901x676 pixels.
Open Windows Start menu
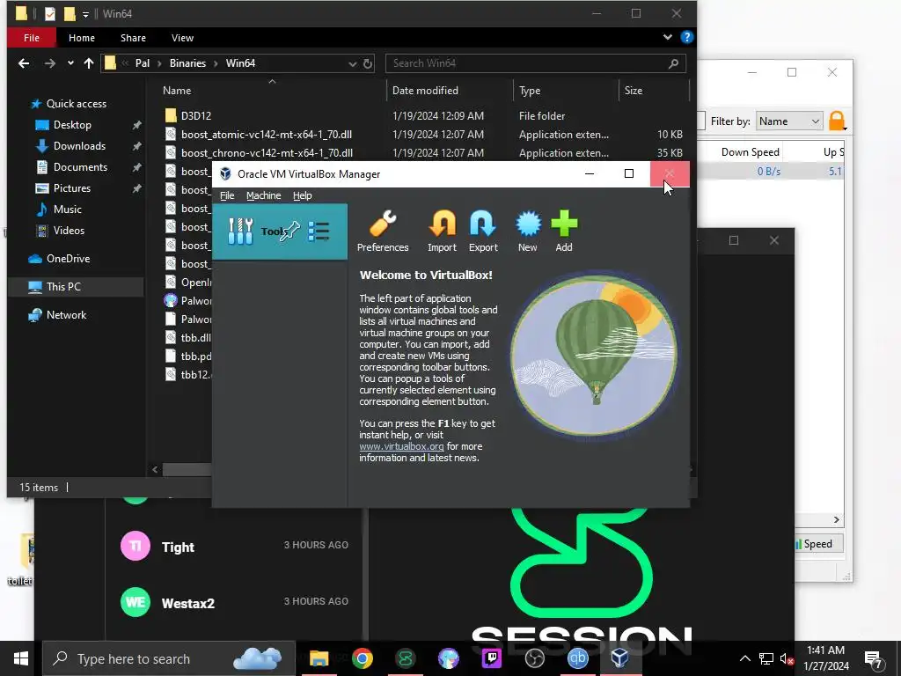21,658
